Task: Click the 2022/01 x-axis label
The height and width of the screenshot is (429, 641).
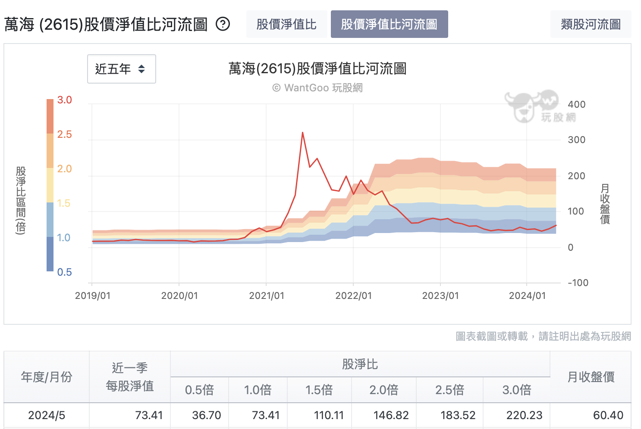Action: pos(354,296)
